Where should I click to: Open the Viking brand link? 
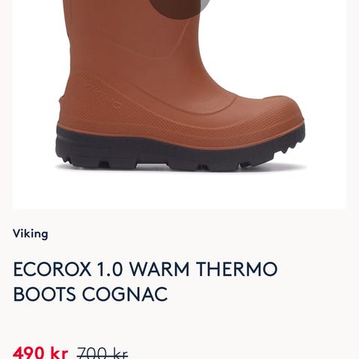click(x=30, y=234)
